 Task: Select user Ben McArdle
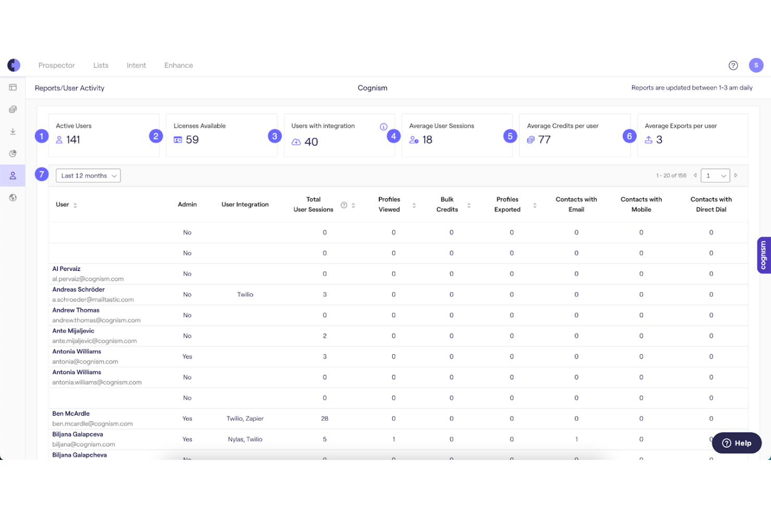click(71, 413)
